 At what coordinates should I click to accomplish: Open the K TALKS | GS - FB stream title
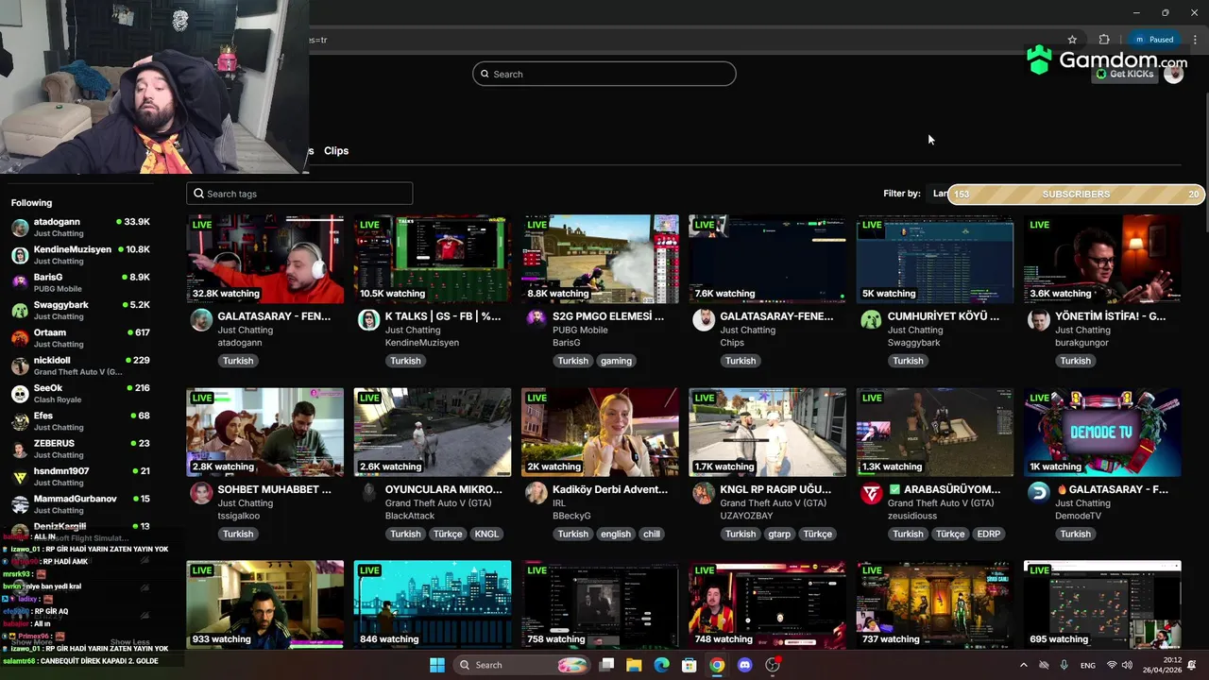point(443,316)
